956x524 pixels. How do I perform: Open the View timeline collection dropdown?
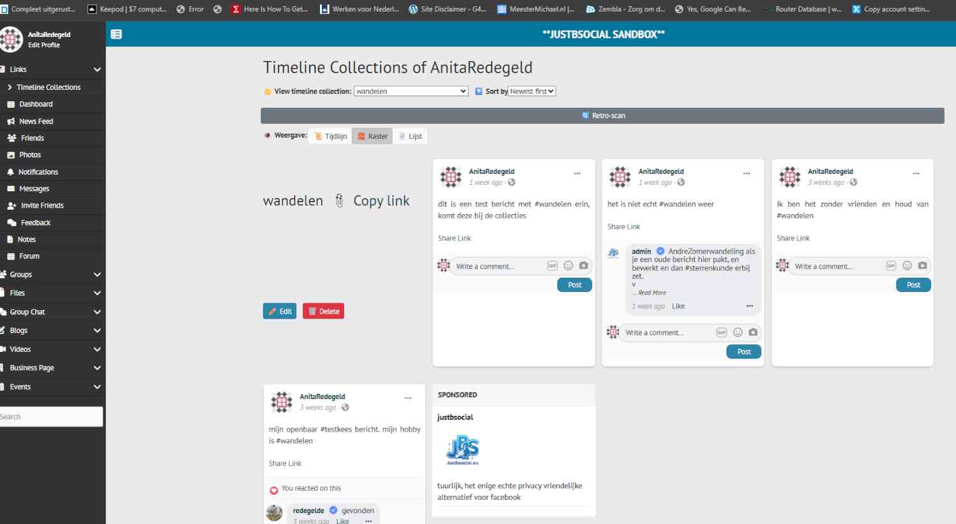tap(410, 91)
